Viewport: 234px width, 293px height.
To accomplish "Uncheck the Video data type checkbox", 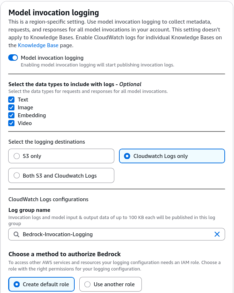I will [11, 123].
